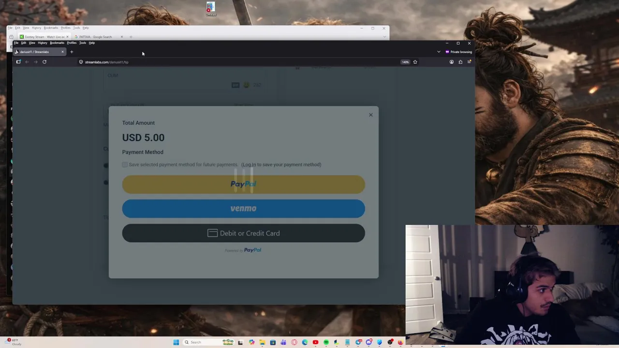
Task: Open File menu in the dark Firefox window
Action: click(x=16, y=43)
